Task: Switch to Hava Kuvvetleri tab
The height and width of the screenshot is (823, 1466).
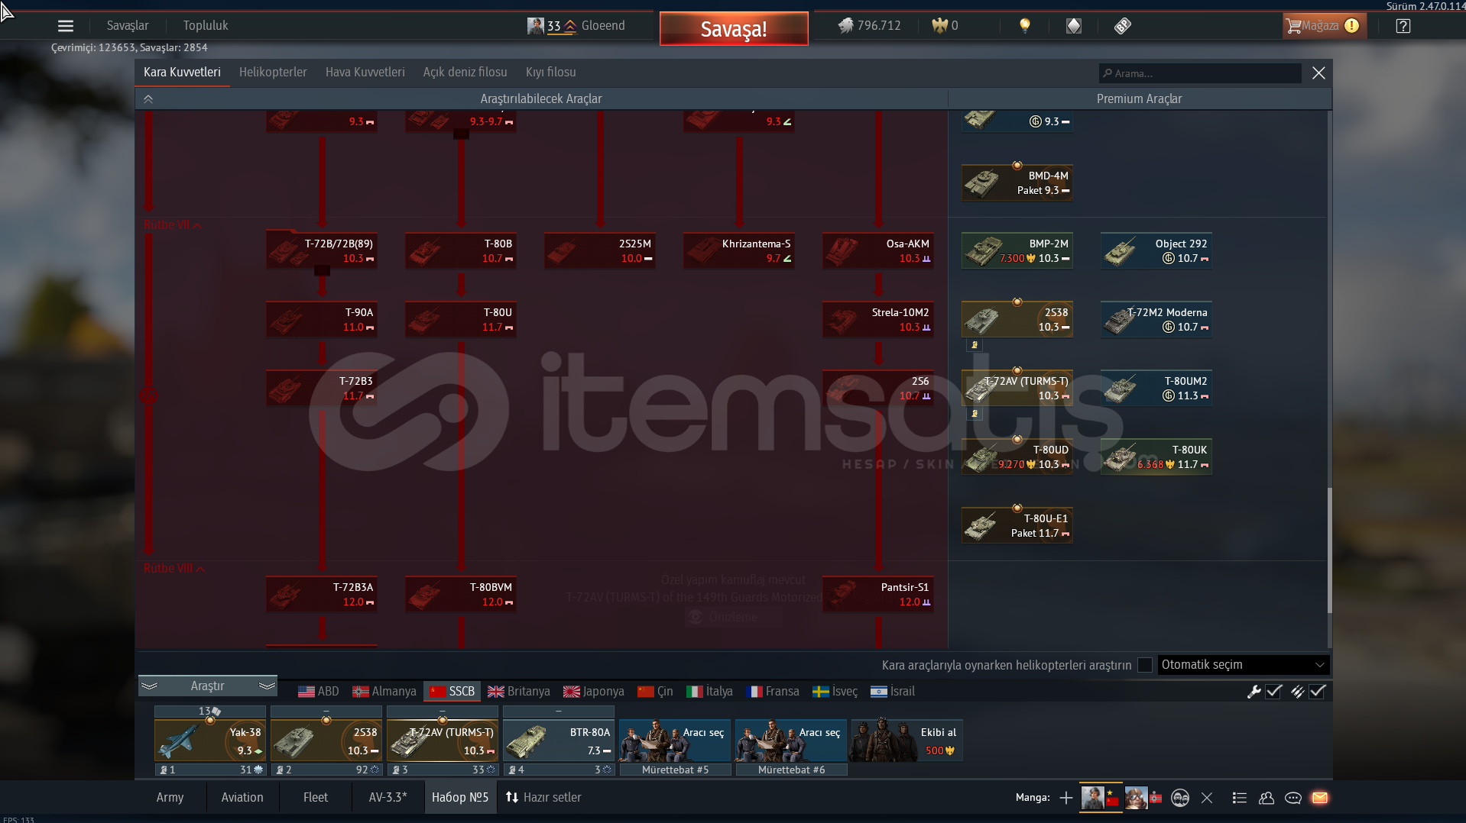Action: click(x=365, y=72)
